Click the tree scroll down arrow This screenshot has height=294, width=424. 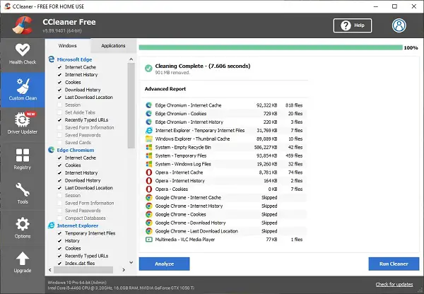(131, 262)
